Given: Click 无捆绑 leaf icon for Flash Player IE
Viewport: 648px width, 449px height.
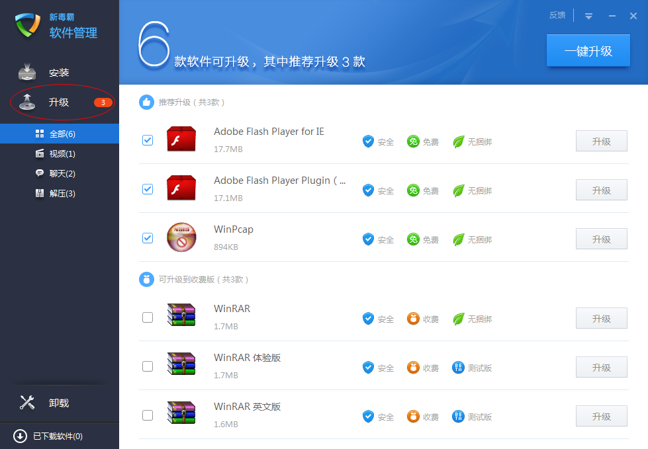Looking at the screenshot, I should click(x=458, y=142).
